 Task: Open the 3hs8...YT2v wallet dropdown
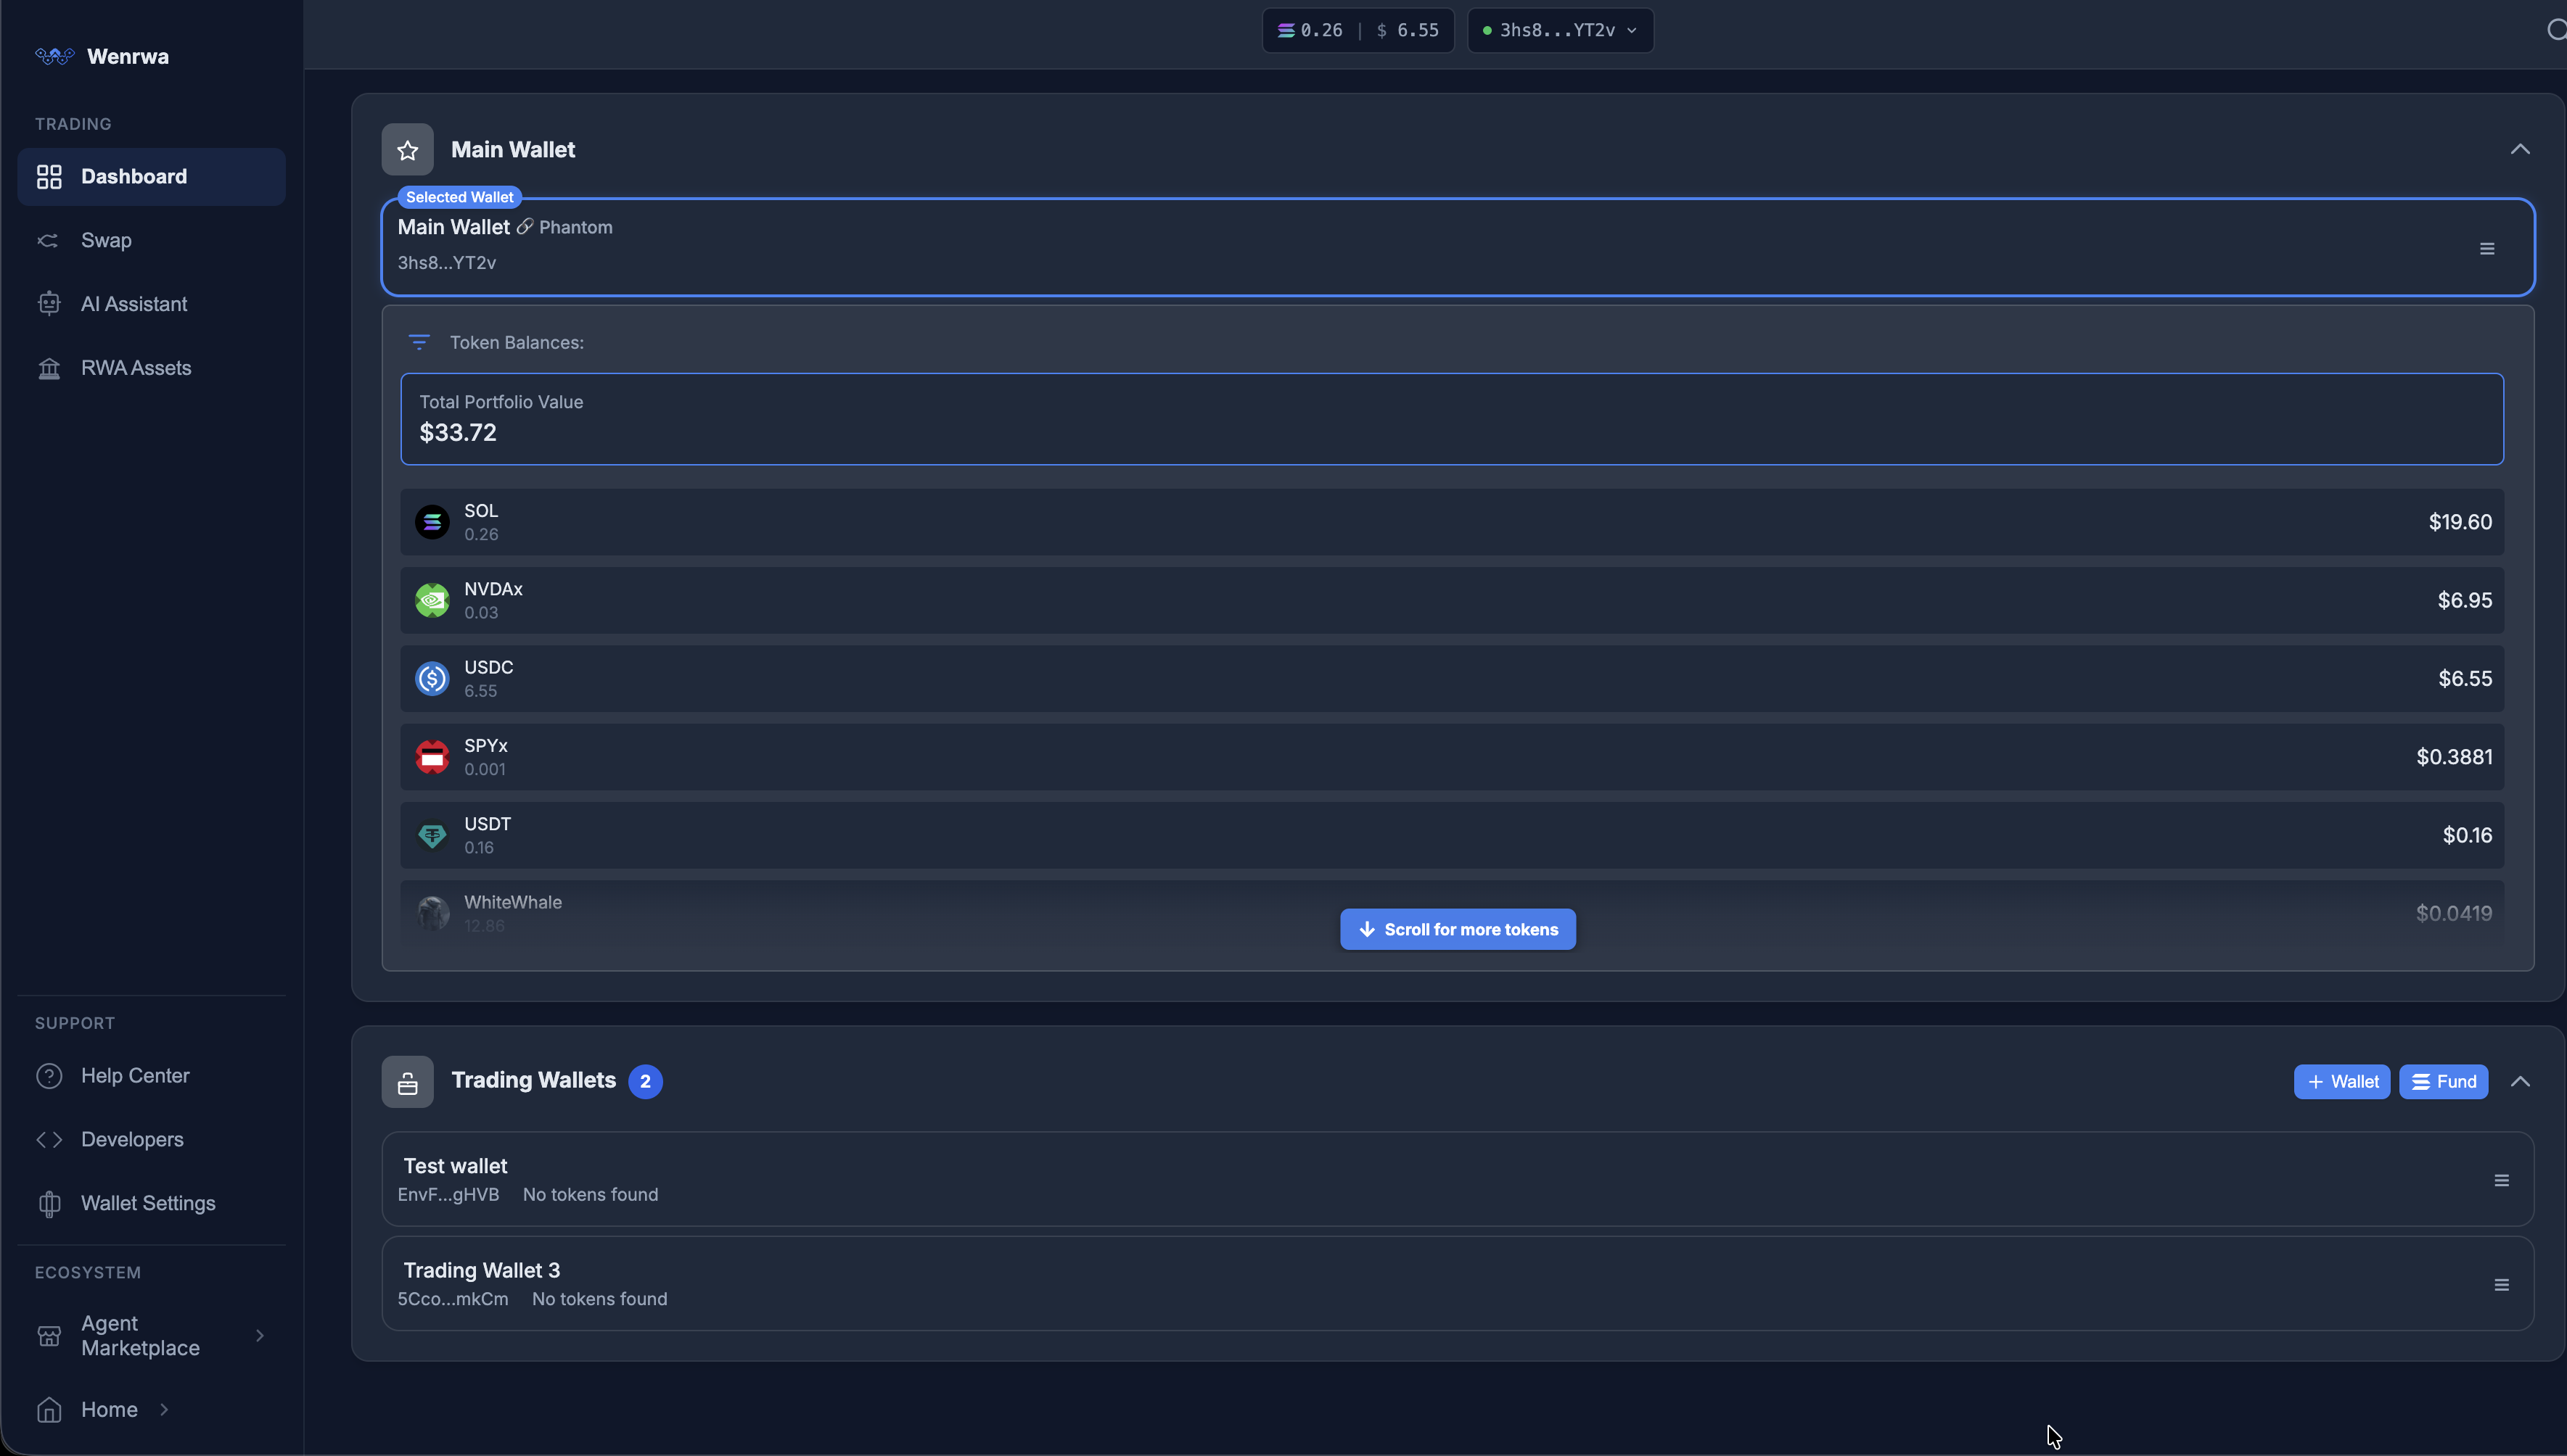click(1560, 30)
